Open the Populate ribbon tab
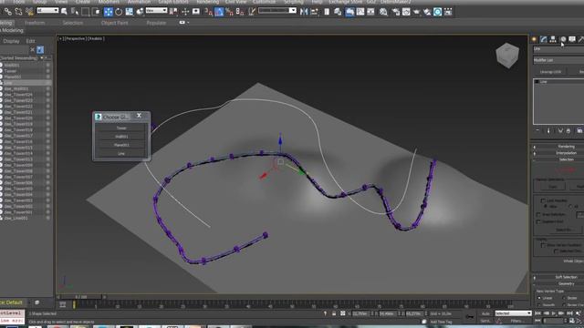This screenshot has height=328, width=584. (x=156, y=23)
